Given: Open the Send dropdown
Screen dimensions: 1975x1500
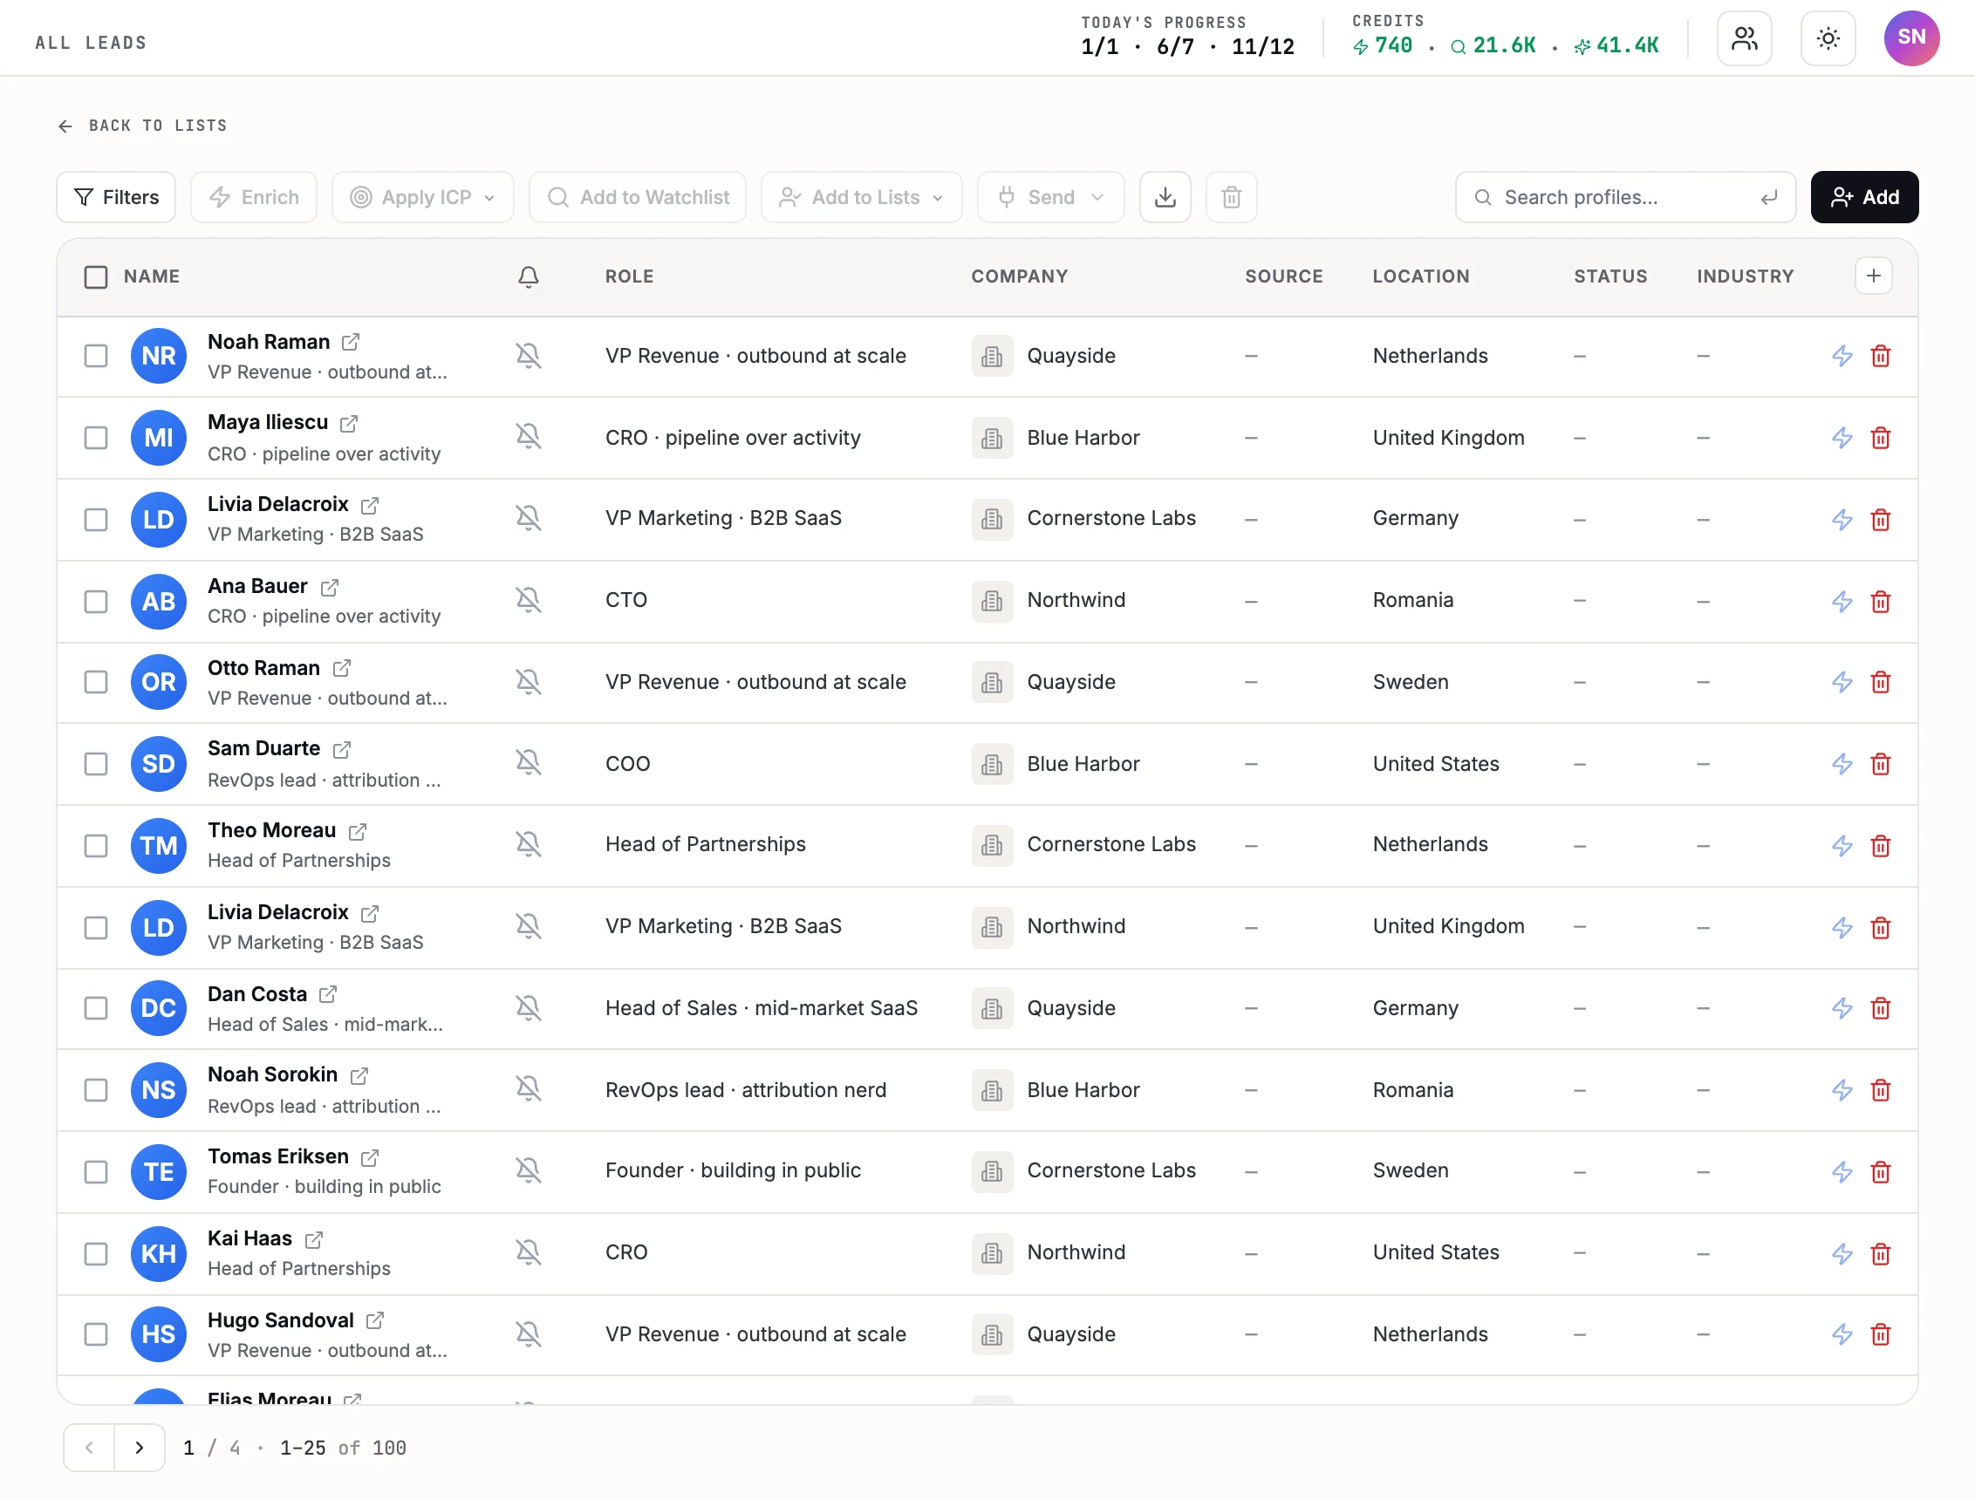Looking at the screenshot, I should click(x=1050, y=197).
